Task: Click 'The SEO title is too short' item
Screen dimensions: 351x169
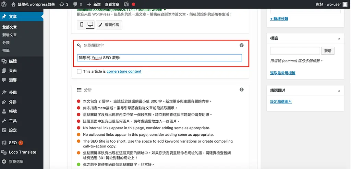Action: pyautogui.click(x=158, y=144)
